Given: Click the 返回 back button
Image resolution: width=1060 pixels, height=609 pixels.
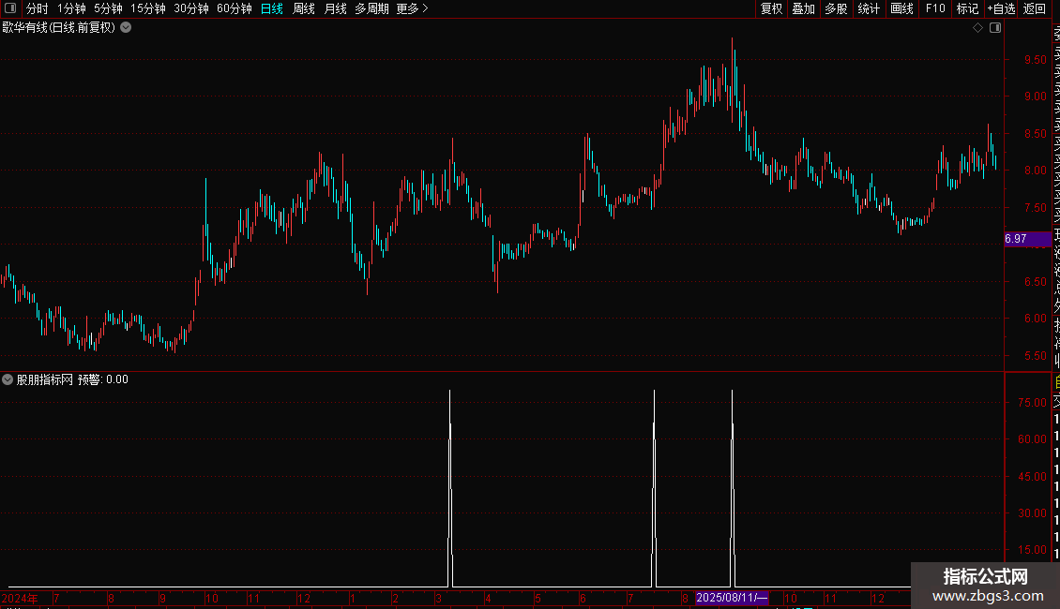Looking at the screenshot, I should point(1035,8).
